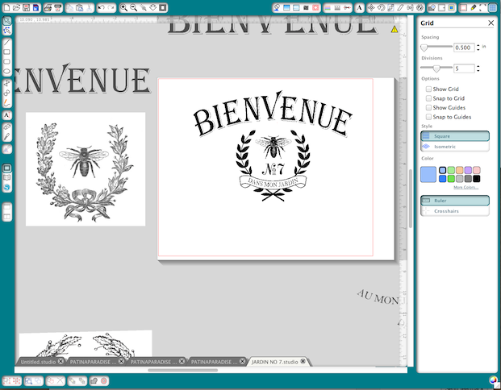Open the More Colors link

pos(466,187)
